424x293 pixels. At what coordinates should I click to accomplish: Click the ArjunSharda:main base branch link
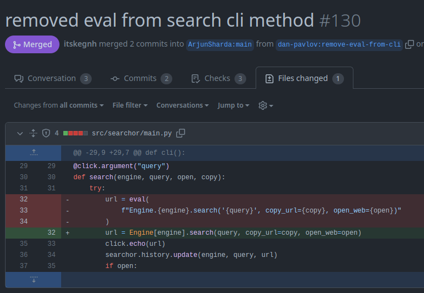point(220,44)
